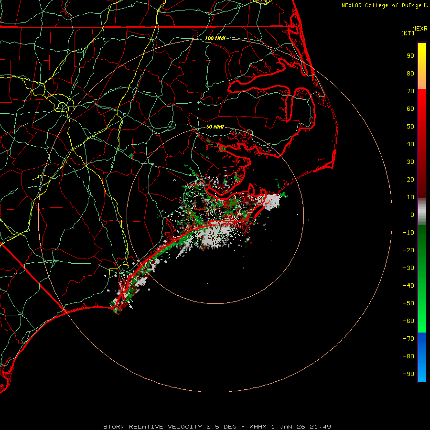Click the 50 value on the velocity scale
Screen dimensions: 430x430
click(410, 127)
